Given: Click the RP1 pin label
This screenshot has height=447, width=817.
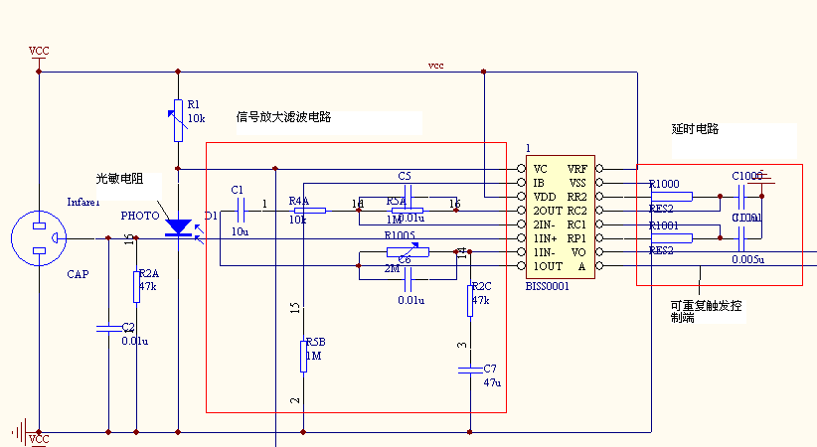Looking at the screenshot, I should [576, 238].
